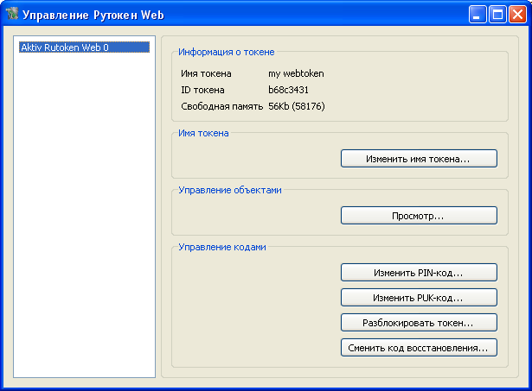Click the token ID value b68c3431

288,90
